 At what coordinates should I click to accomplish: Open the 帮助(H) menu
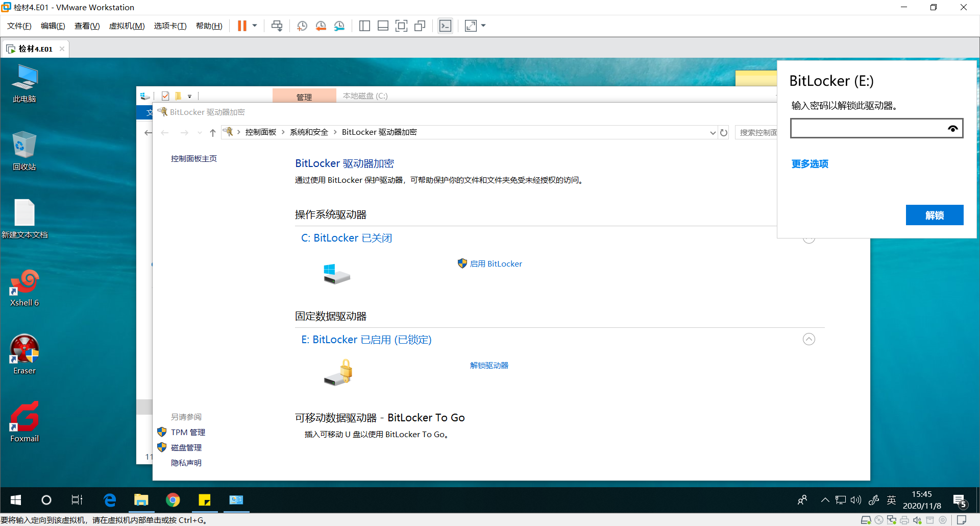[x=209, y=26]
